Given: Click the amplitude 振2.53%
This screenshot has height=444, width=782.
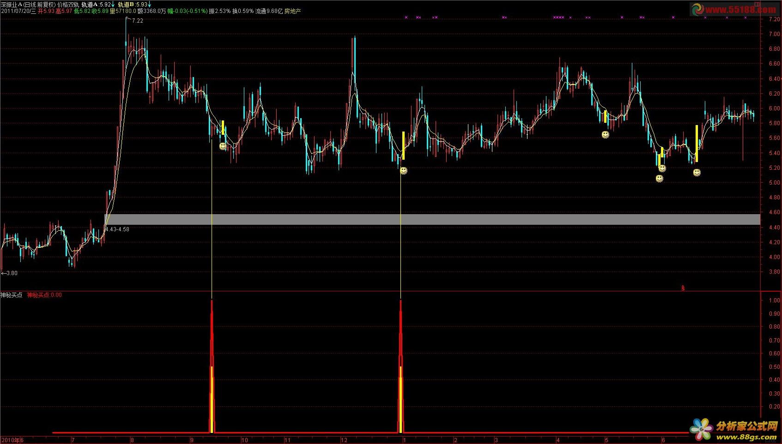Looking at the screenshot, I should (x=219, y=11).
